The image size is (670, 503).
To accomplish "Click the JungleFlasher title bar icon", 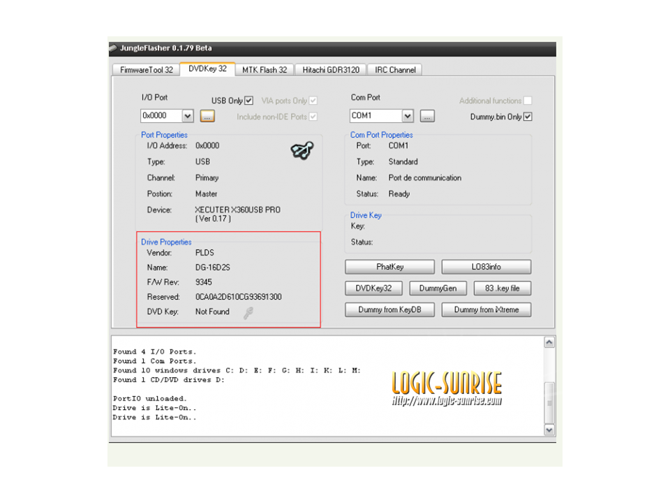I will click(x=113, y=48).
